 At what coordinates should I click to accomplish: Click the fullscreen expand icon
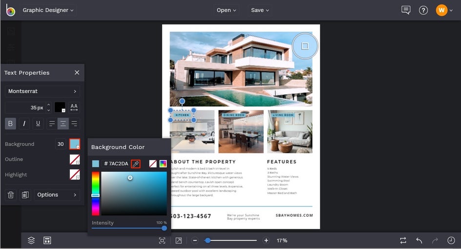[x=178, y=241]
